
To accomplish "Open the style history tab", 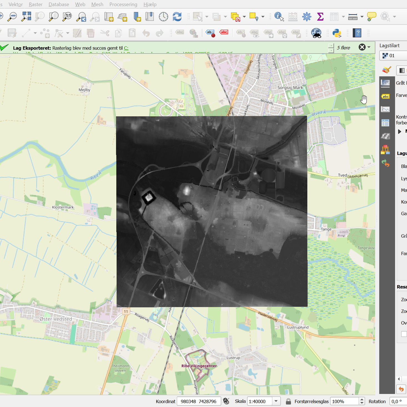I will pyautogui.click(x=386, y=163).
